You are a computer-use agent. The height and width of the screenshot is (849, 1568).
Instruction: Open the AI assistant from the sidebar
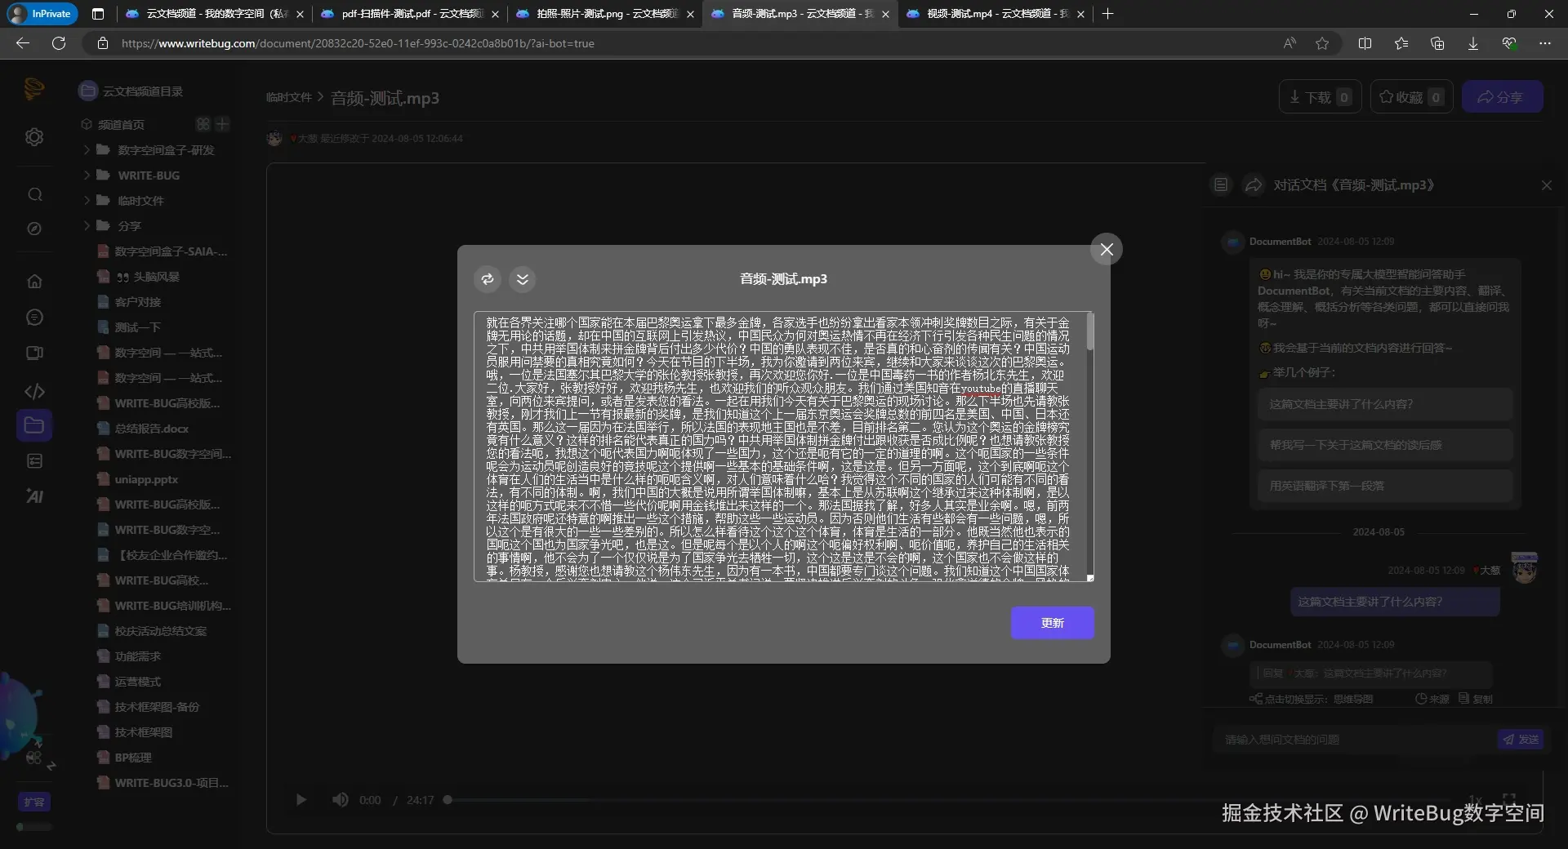(34, 496)
